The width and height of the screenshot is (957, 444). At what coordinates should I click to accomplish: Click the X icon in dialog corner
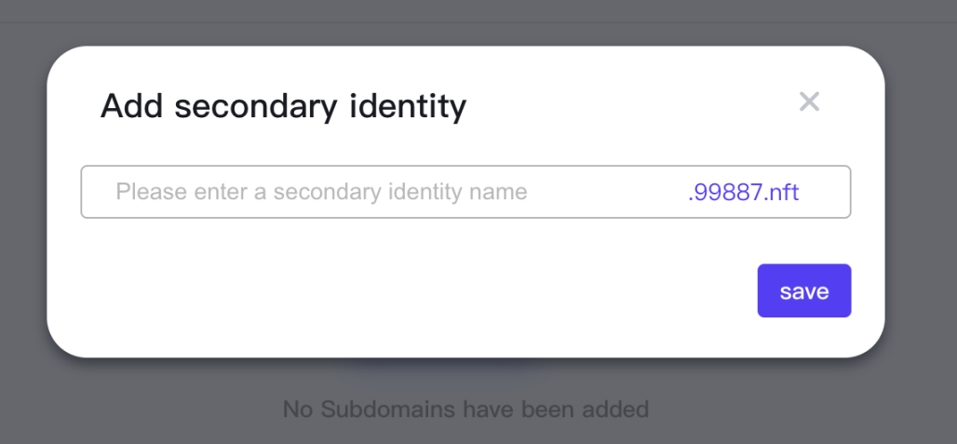[x=809, y=101]
